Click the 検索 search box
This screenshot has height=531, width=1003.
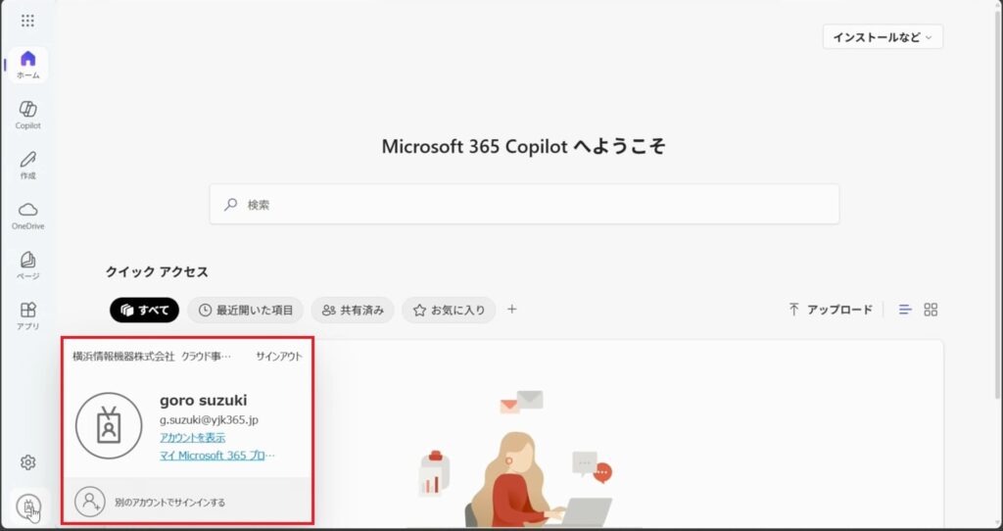(x=525, y=205)
